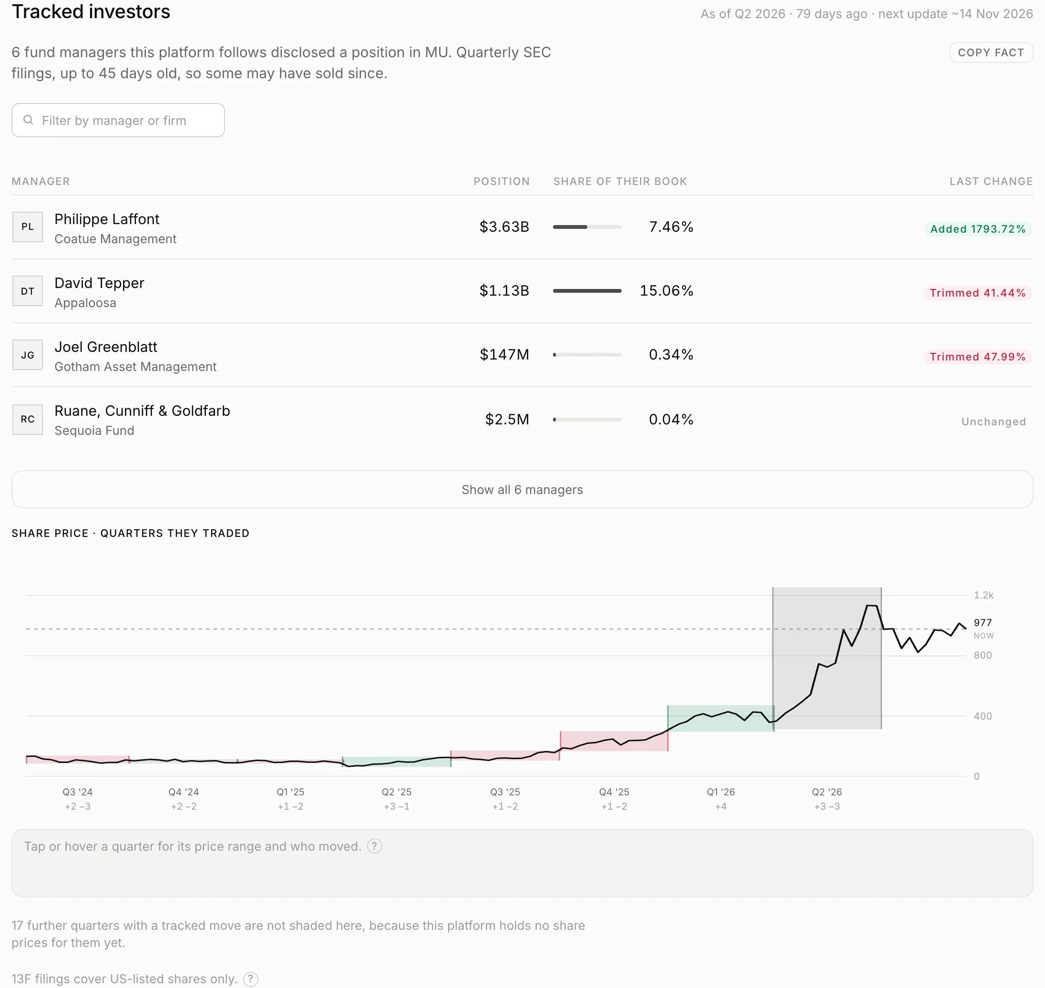Image resolution: width=1045 pixels, height=988 pixels.
Task: Click the gray shaded Q2 '26 region in chart
Action: [827, 658]
